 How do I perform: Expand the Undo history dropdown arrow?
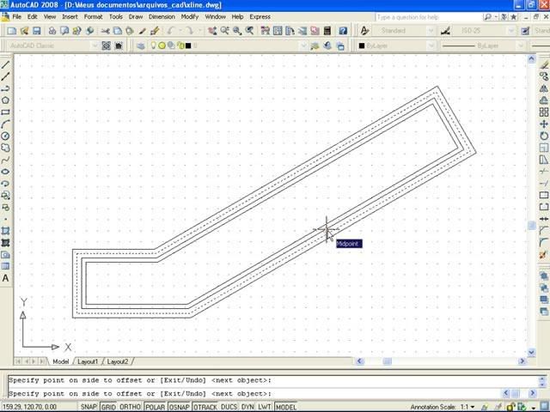click(x=180, y=31)
